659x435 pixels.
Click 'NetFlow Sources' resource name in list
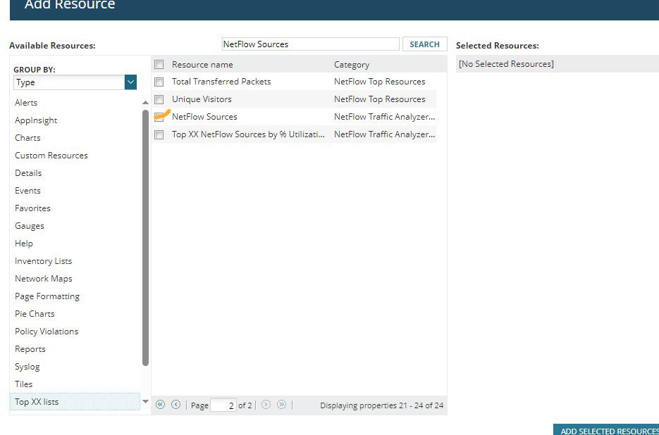[204, 117]
